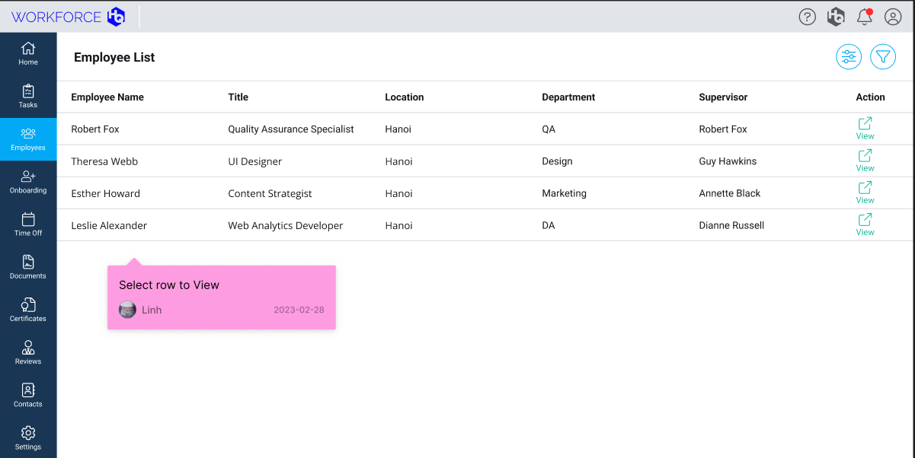
Task: Click View link for Leslie Alexander
Action: [x=865, y=224]
